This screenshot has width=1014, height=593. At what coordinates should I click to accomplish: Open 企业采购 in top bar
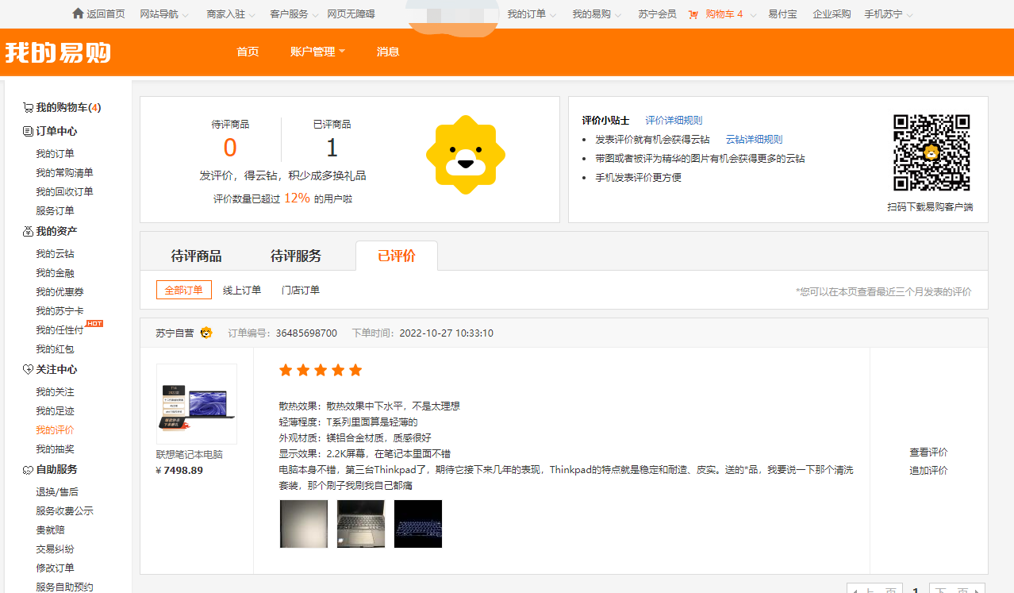[x=832, y=14]
